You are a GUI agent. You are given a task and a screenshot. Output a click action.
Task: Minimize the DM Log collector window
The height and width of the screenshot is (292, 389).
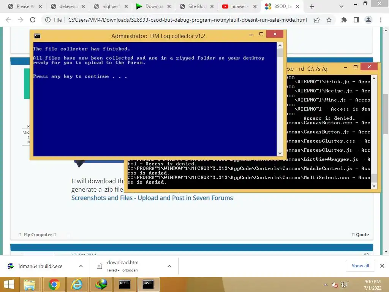pos(251,34)
